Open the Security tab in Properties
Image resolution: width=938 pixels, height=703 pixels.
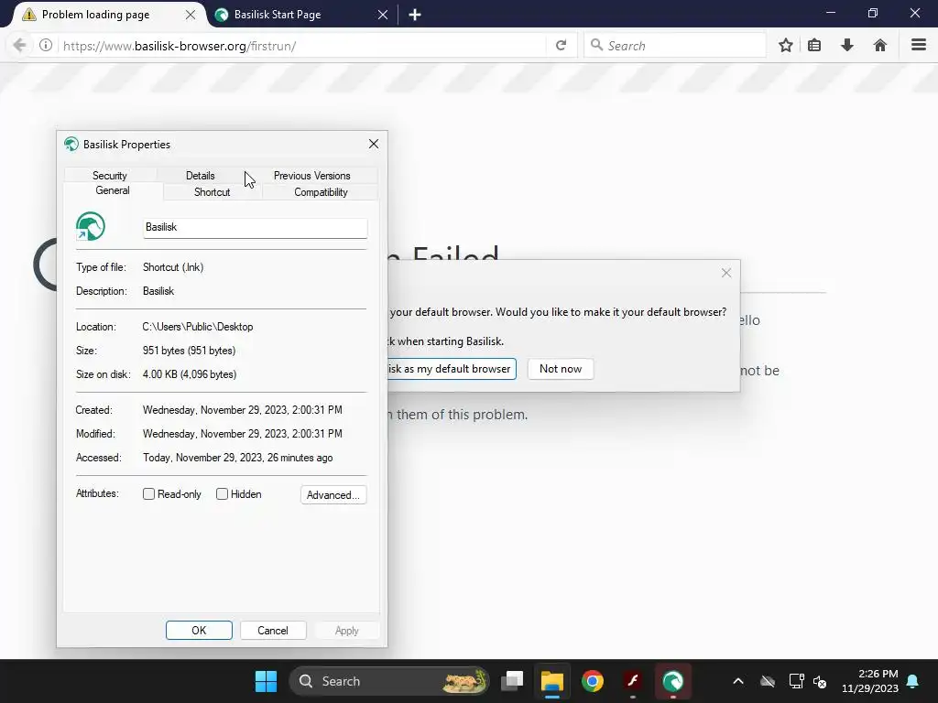pyautogui.click(x=110, y=175)
